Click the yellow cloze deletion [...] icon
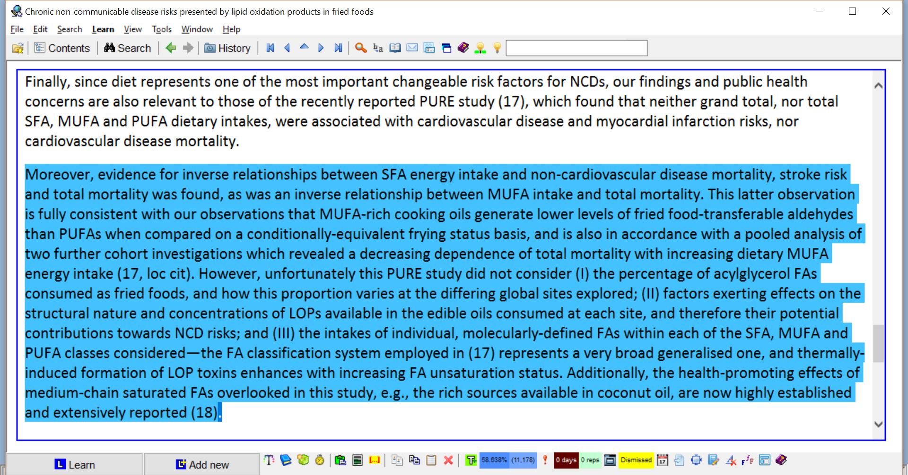 [375, 460]
